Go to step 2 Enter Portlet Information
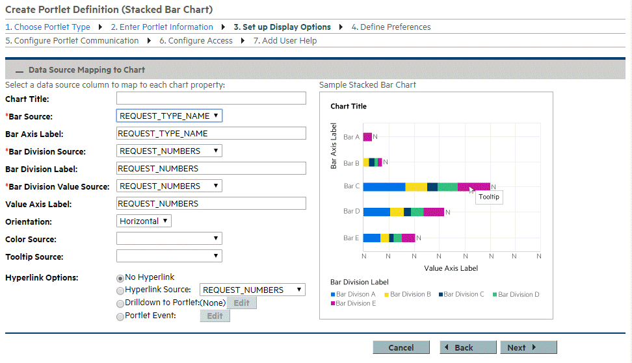632x363 pixels. pyautogui.click(x=161, y=27)
